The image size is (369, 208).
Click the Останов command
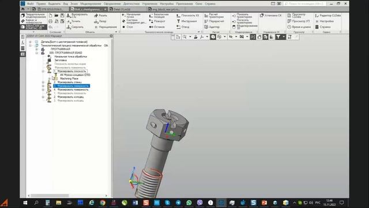click(157, 27)
